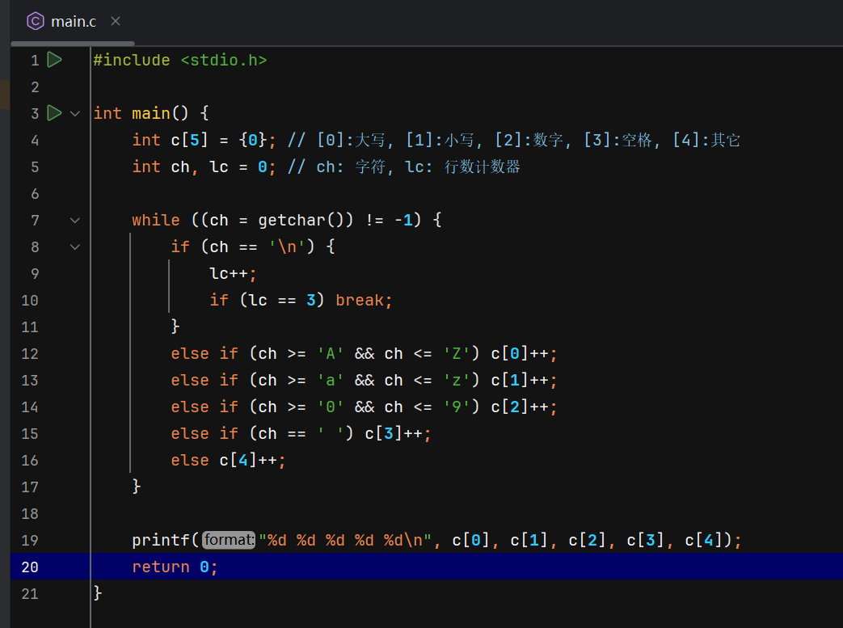The width and height of the screenshot is (843, 628).
Task: Select the main.c editor tab
Action: 74,21
